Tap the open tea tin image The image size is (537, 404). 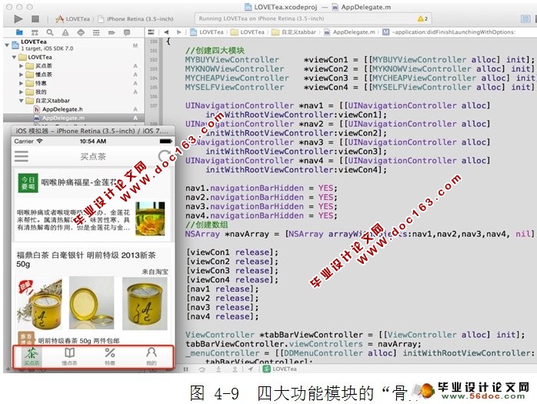92,303
